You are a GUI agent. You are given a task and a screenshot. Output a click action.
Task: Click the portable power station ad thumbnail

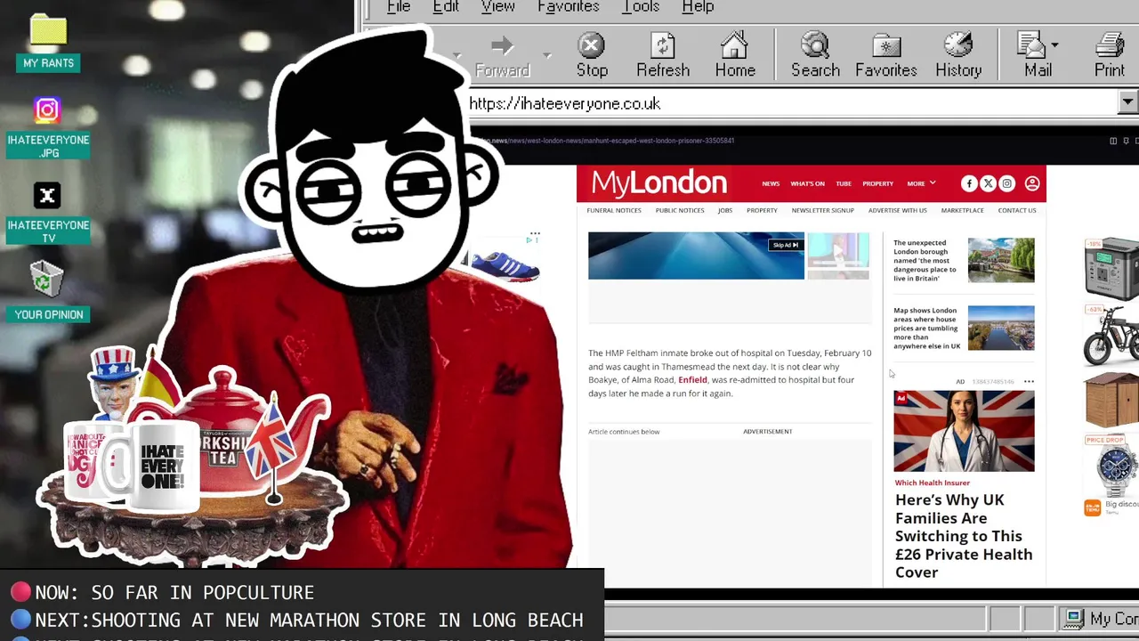click(x=1111, y=269)
